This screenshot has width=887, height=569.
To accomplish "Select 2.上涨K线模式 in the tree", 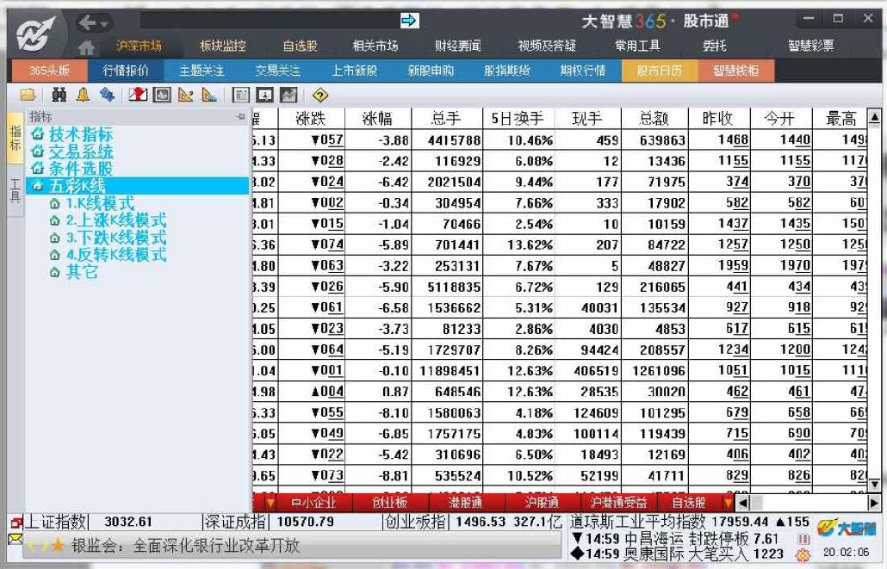I will coord(116,220).
